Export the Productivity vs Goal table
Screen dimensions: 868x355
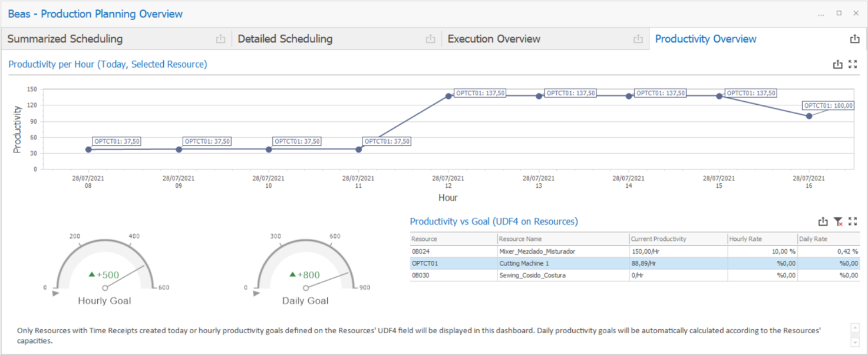pos(823,222)
